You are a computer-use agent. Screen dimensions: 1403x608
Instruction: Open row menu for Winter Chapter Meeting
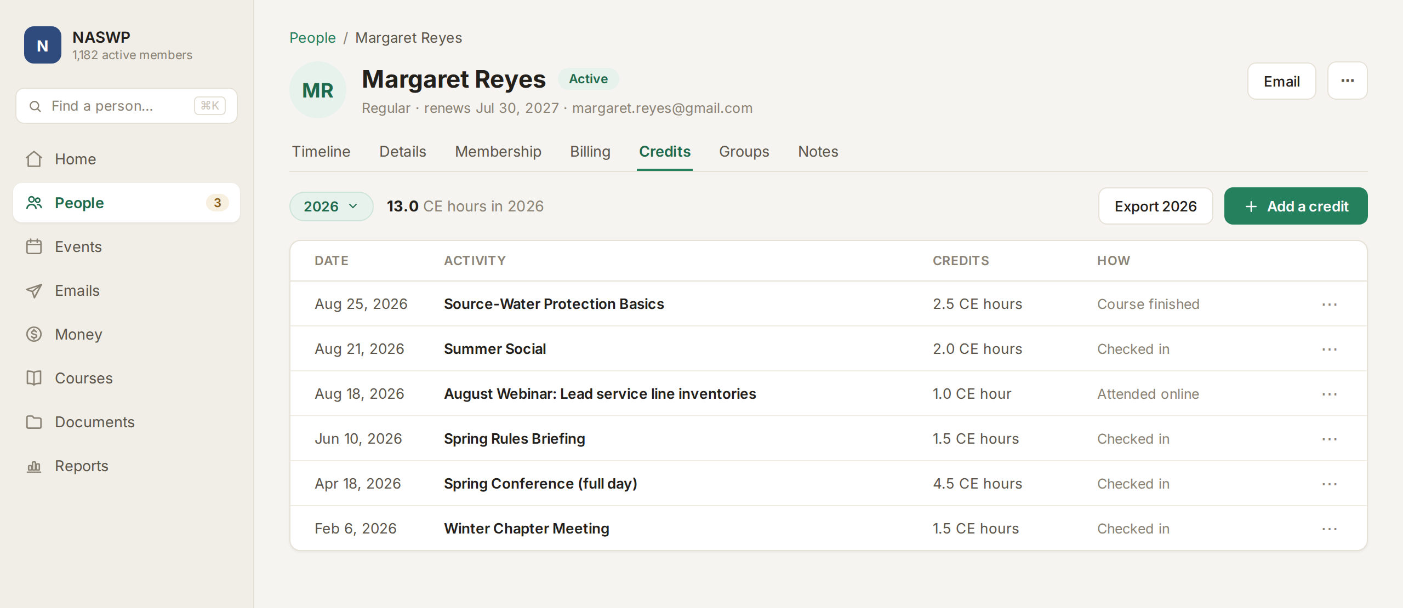[x=1330, y=529]
